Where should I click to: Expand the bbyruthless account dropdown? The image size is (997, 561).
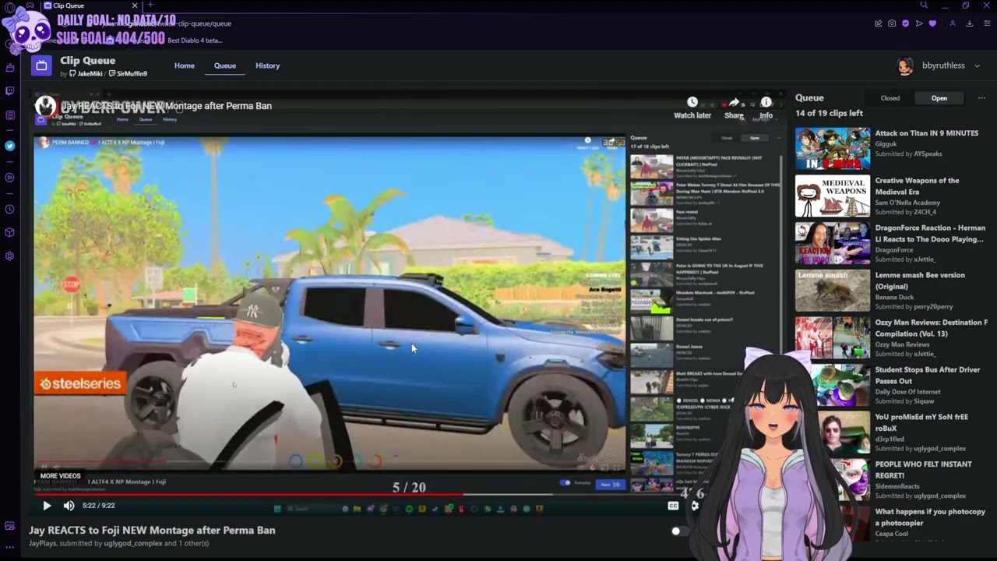977,65
